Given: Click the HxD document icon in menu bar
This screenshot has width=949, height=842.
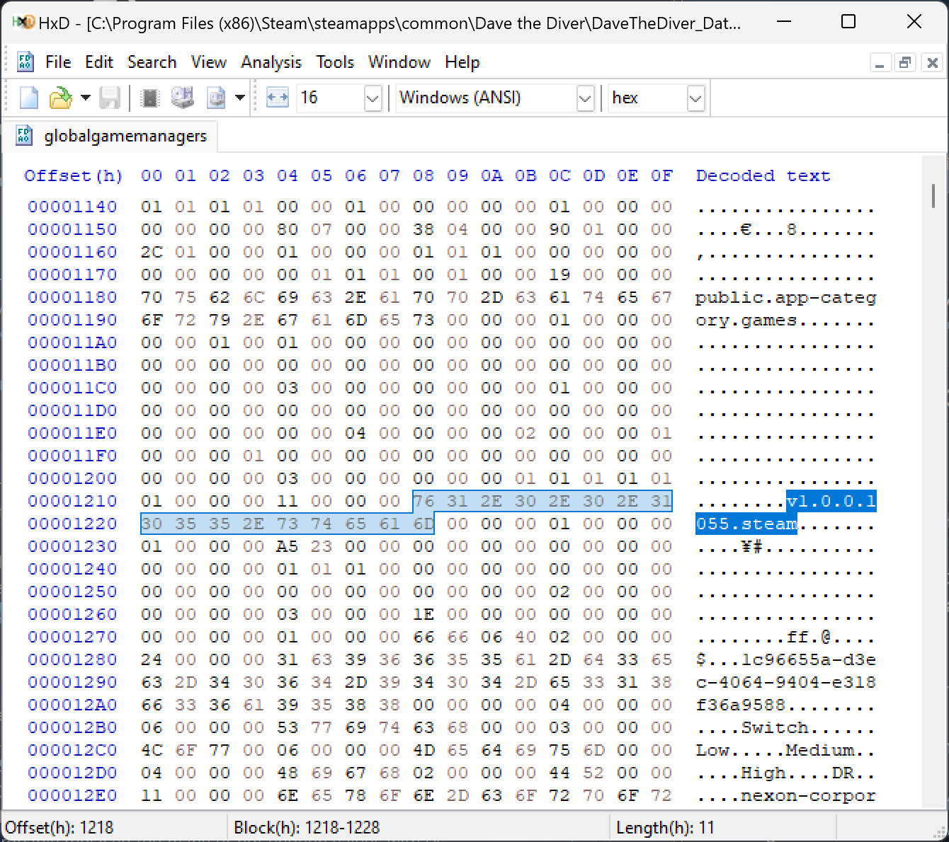Looking at the screenshot, I should (x=25, y=62).
